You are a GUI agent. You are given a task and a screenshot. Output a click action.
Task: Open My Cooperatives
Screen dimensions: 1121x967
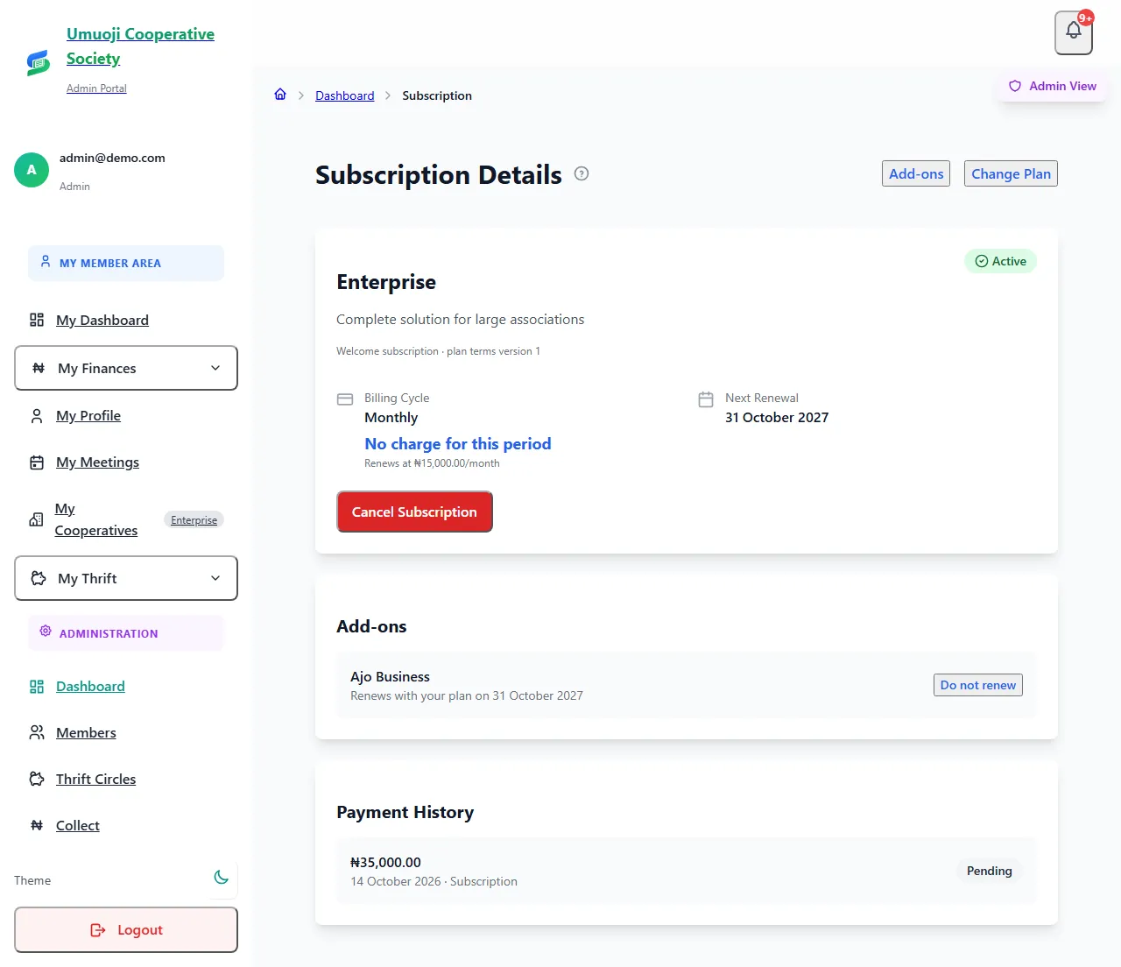tap(95, 519)
